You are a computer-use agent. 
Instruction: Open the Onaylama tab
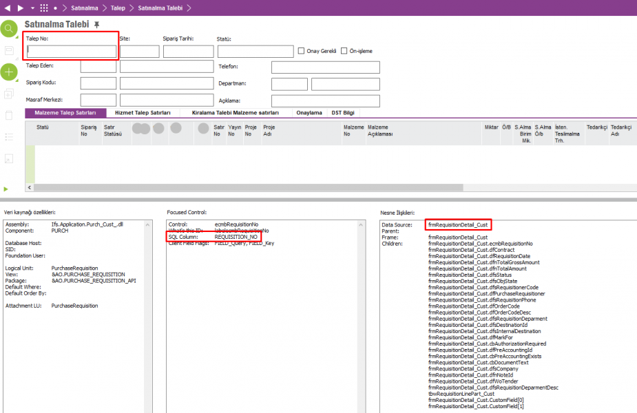[x=309, y=112]
